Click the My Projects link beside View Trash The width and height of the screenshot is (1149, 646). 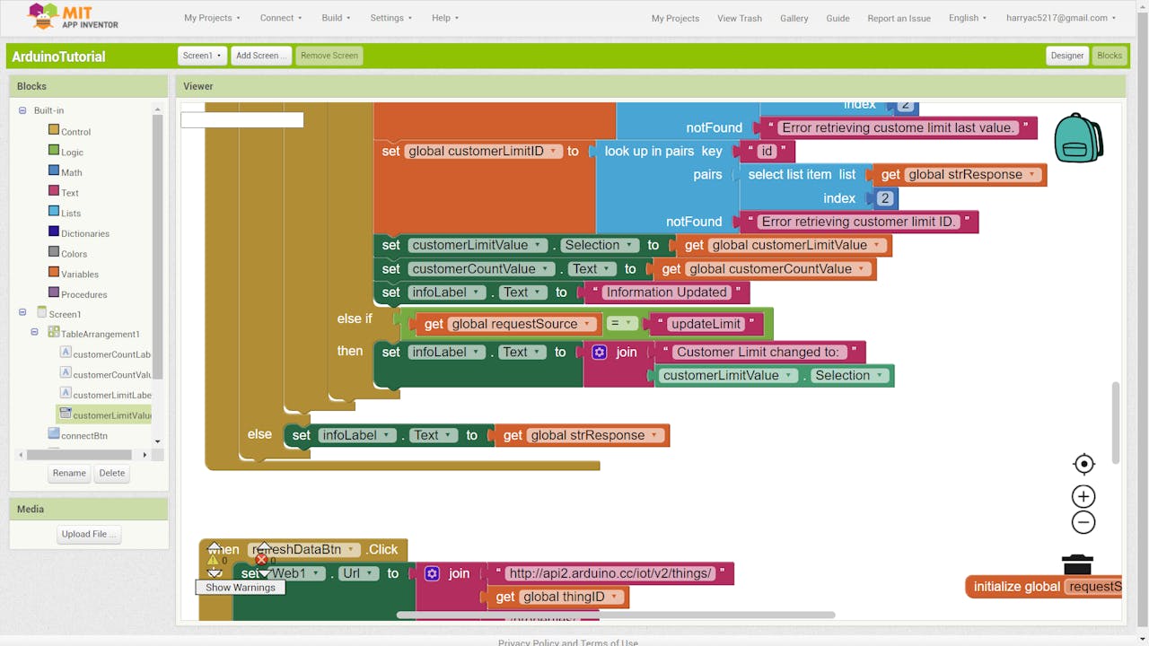[x=675, y=18]
